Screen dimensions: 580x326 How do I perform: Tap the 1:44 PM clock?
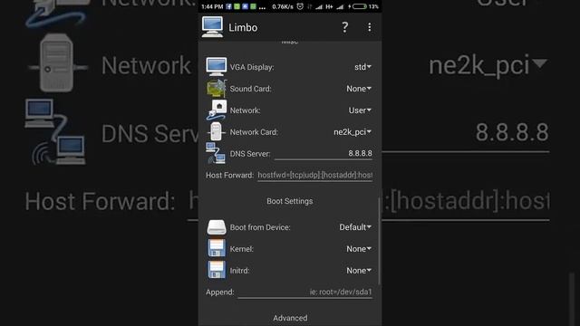pyautogui.click(x=212, y=6)
